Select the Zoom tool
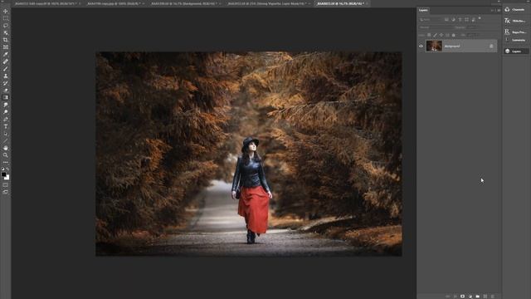Screen dimensions: 531x299 point(6,155)
